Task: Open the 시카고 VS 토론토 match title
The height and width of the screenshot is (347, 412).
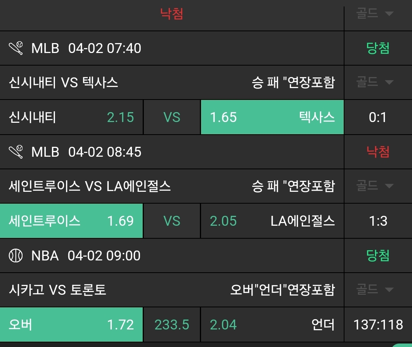Action: 57,290
